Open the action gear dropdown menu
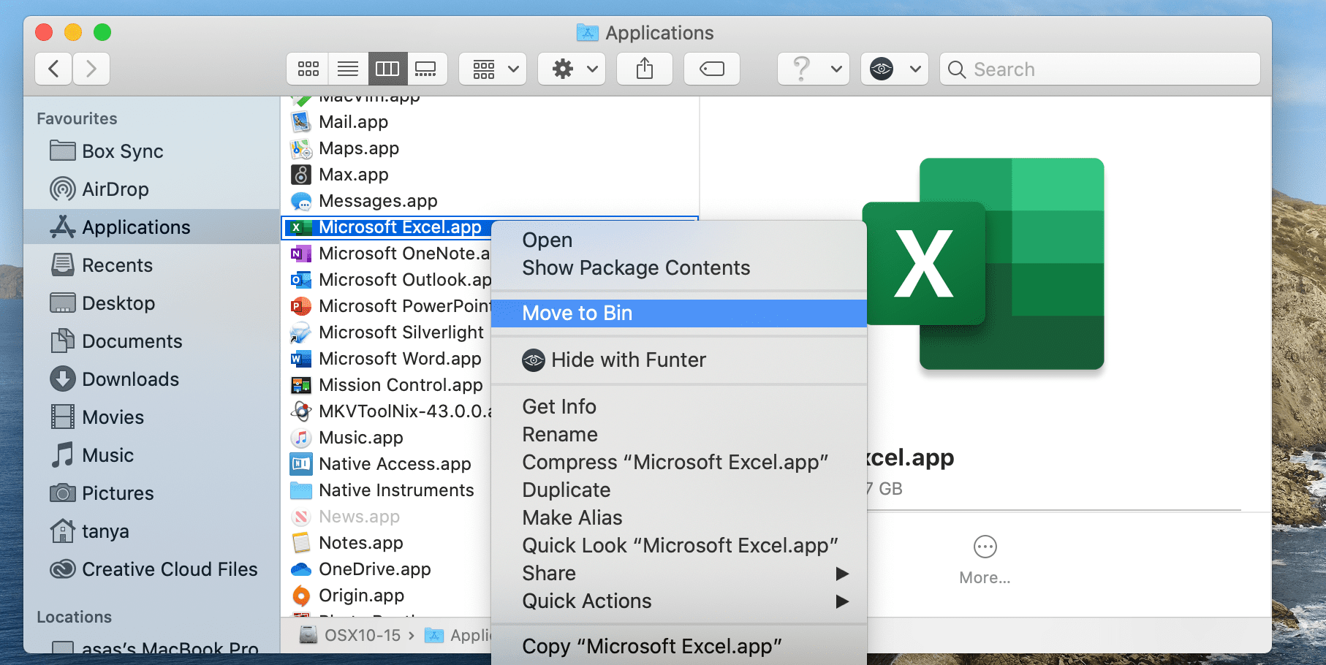Viewport: 1326px width, 665px height. pos(571,68)
